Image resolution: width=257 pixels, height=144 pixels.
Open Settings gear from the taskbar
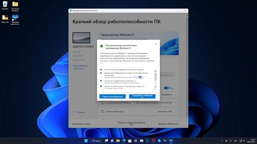pyautogui.click(x=136, y=141)
